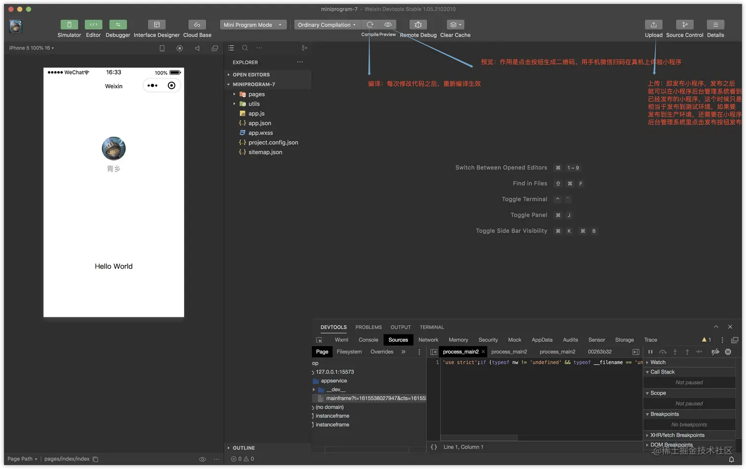Viewport: 746px width, 469px height.
Task: Click the user avatar in toolbar
Action: [x=16, y=26]
